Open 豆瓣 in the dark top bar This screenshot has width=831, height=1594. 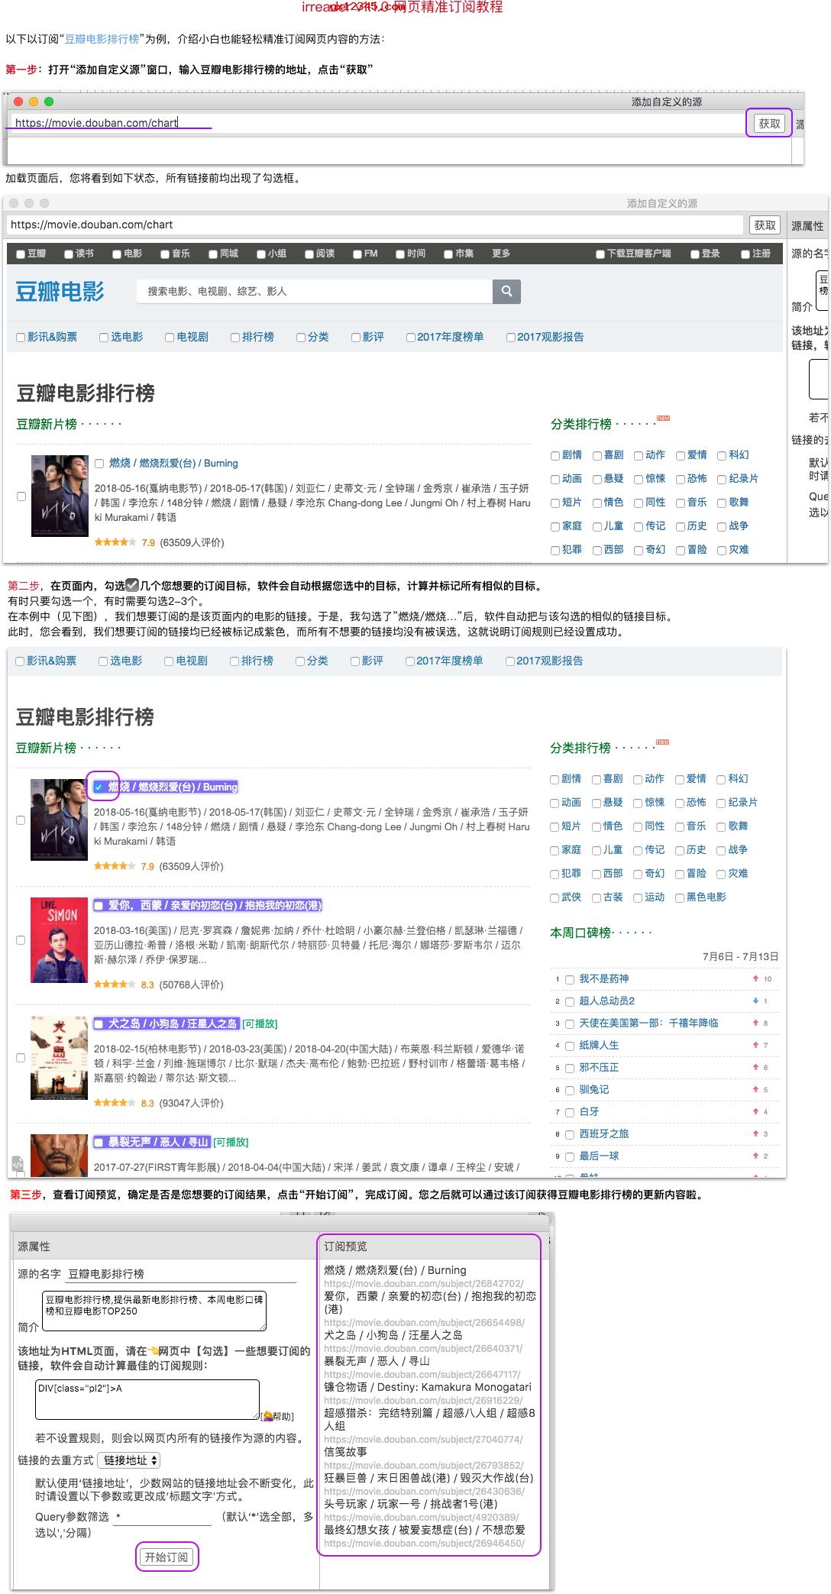point(37,254)
